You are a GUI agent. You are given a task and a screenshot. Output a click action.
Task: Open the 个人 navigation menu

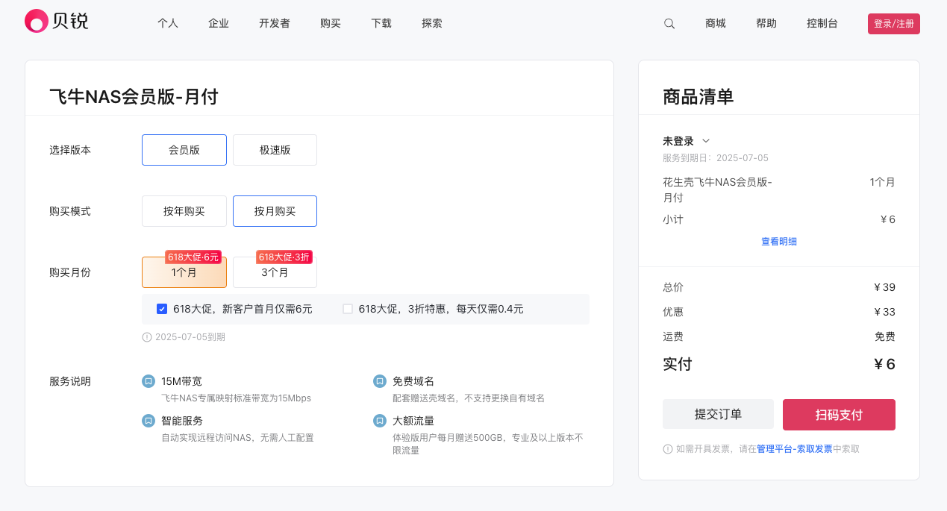coord(168,23)
